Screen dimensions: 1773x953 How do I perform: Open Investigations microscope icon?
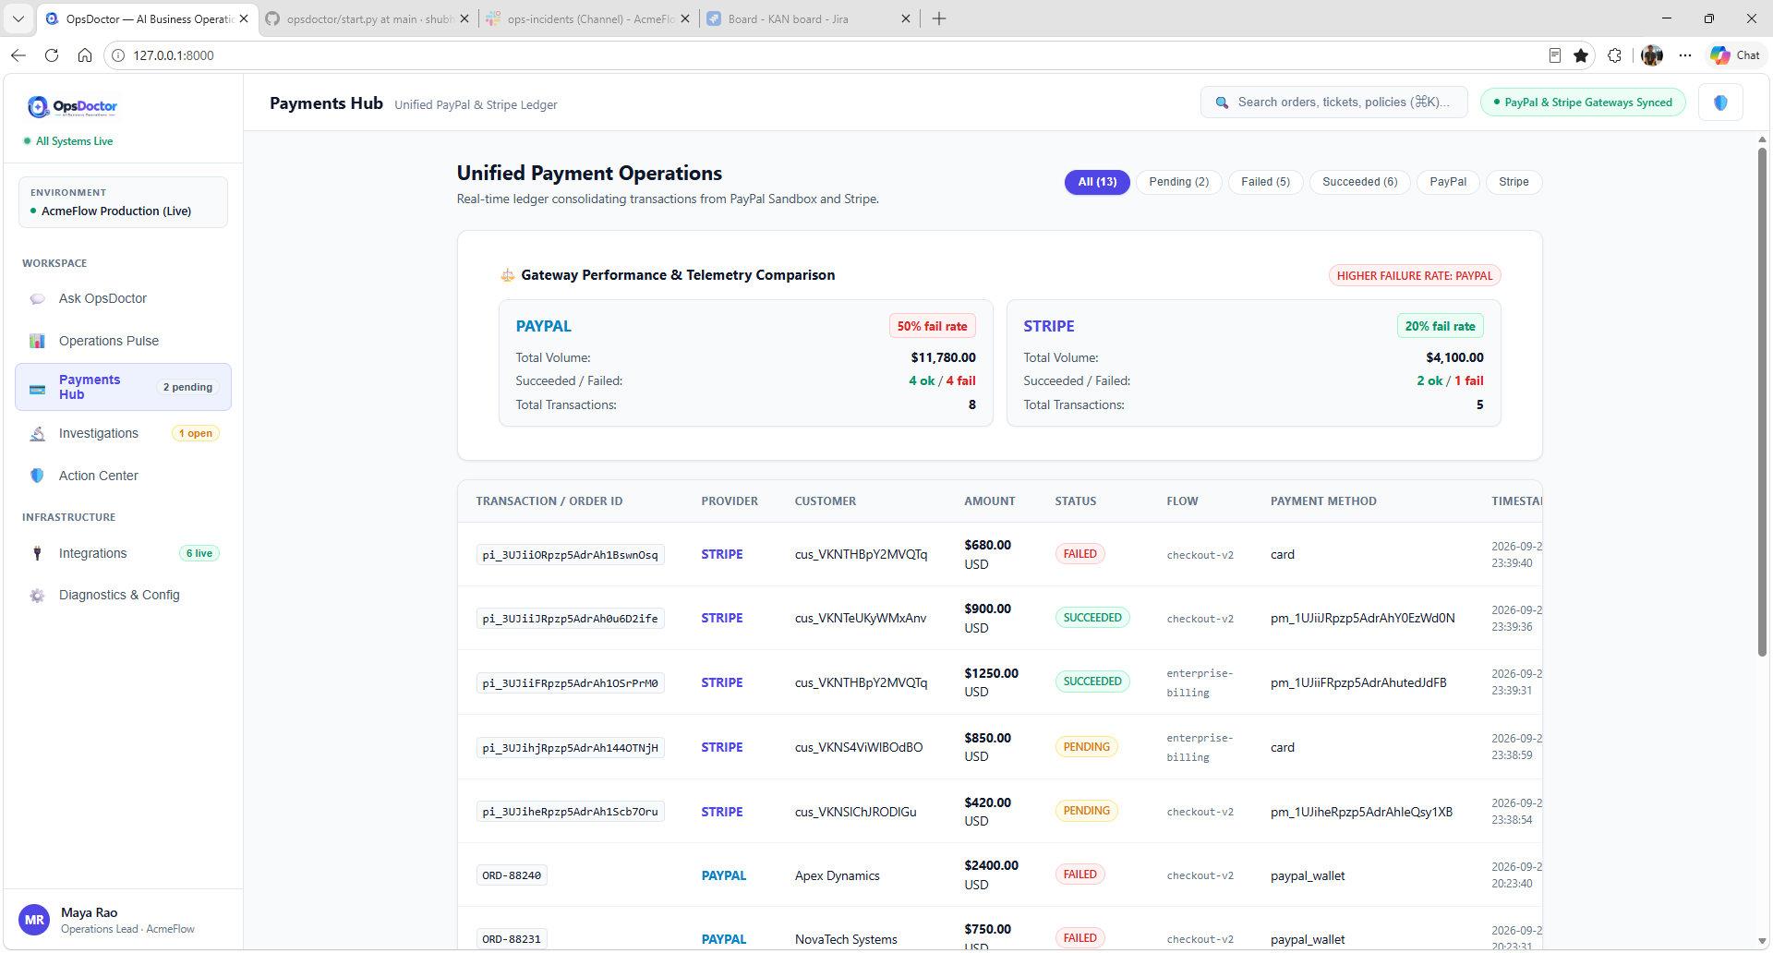(x=37, y=433)
